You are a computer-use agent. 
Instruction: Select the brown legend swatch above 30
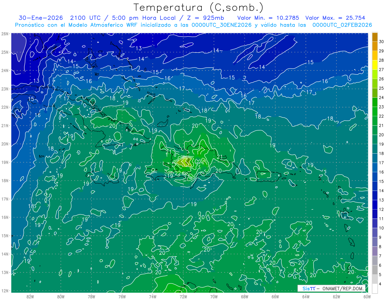375,37
